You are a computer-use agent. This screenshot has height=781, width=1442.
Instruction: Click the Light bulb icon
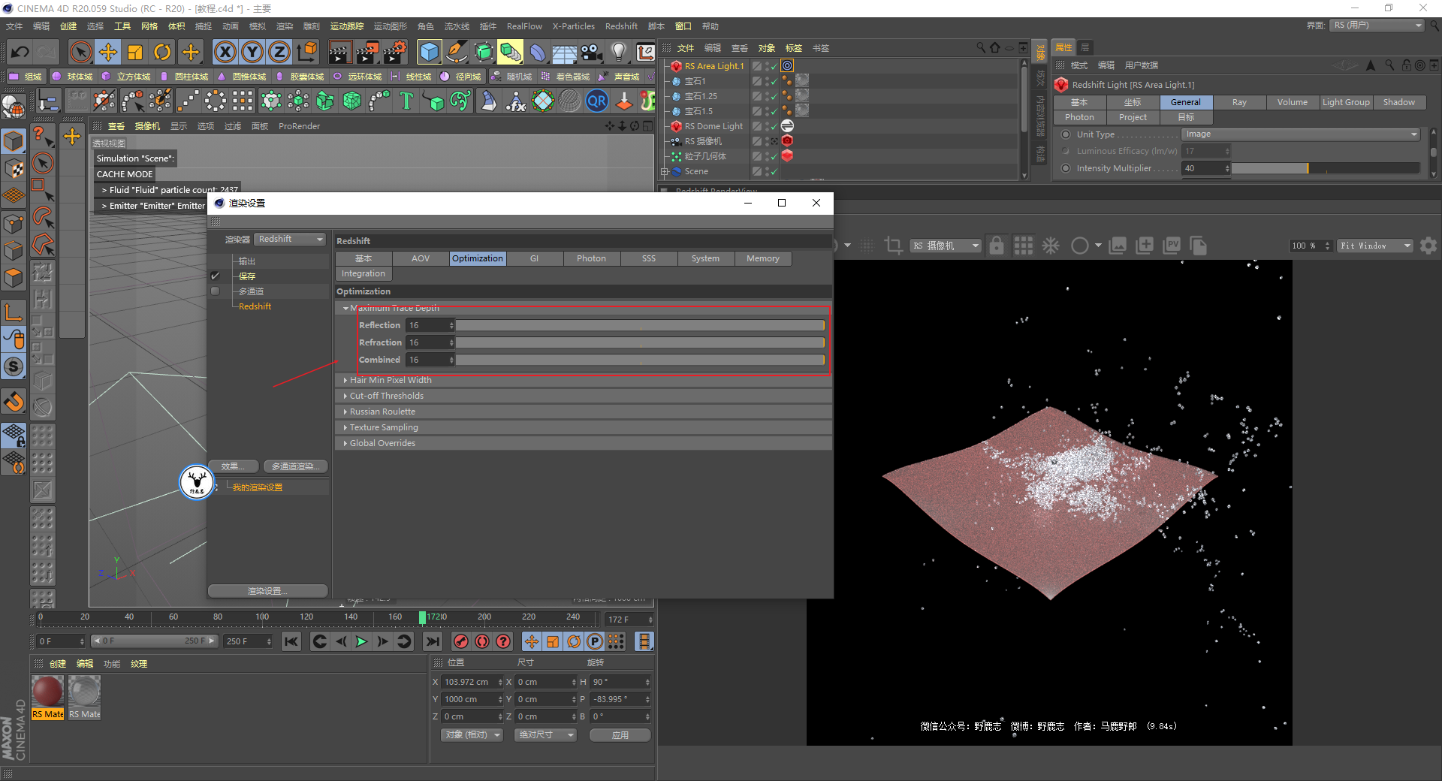click(x=618, y=52)
